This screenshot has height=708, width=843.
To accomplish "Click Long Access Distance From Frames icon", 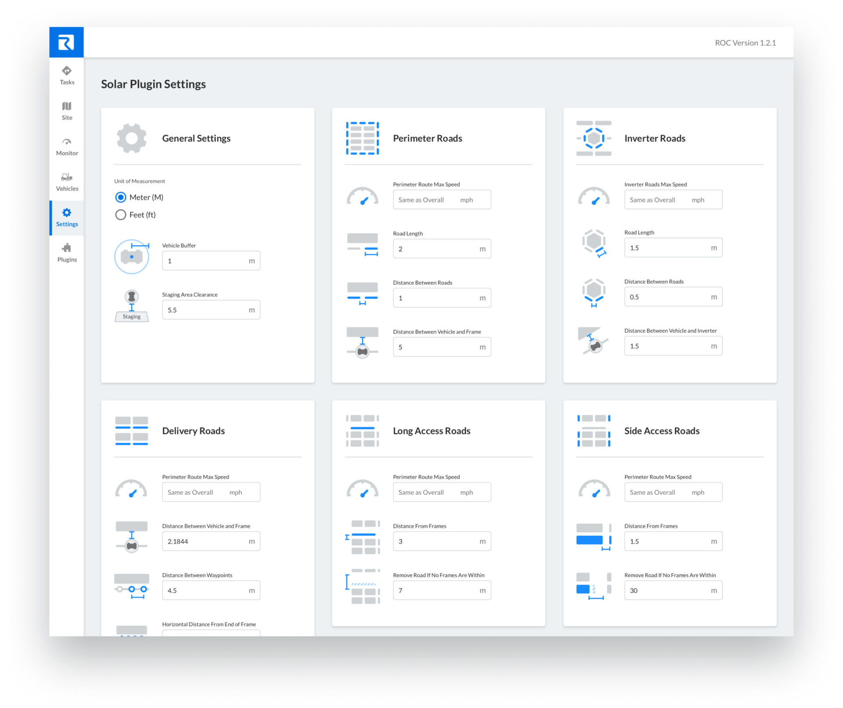I will coord(362,537).
